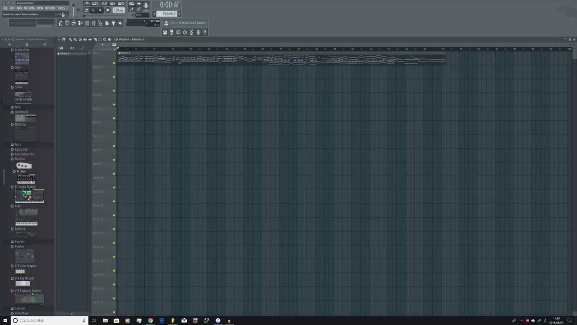Toggle pattern/song mode button

[86, 10]
